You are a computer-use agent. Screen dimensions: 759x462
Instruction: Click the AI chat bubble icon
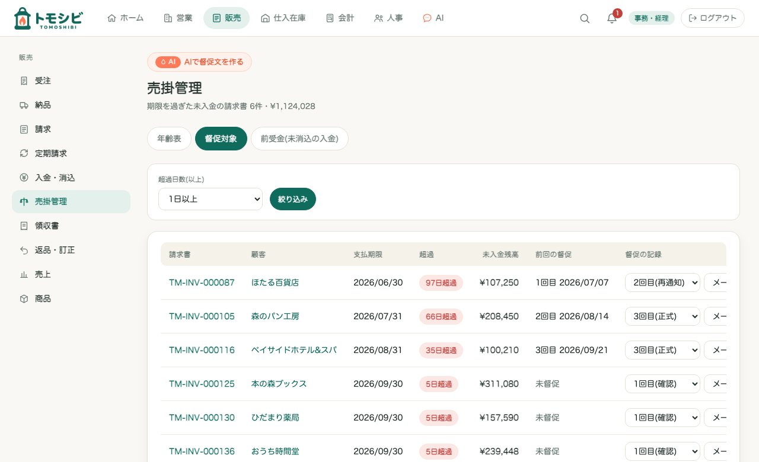click(x=427, y=18)
